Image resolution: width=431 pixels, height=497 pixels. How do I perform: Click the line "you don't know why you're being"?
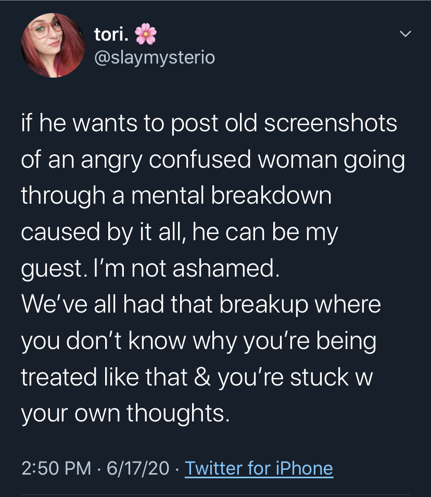[x=198, y=341]
